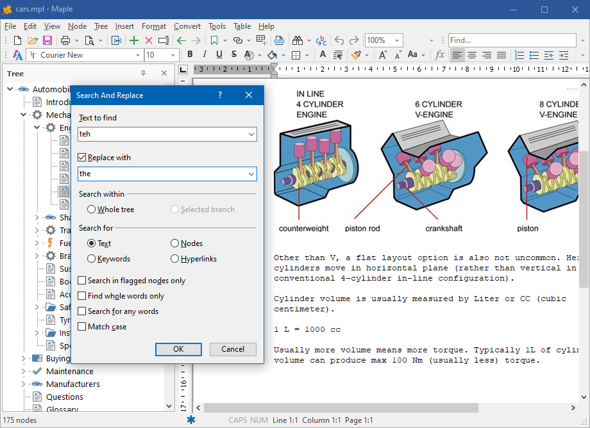Uncheck the Replace with checkbox
The width and height of the screenshot is (590, 428).
coord(81,157)
